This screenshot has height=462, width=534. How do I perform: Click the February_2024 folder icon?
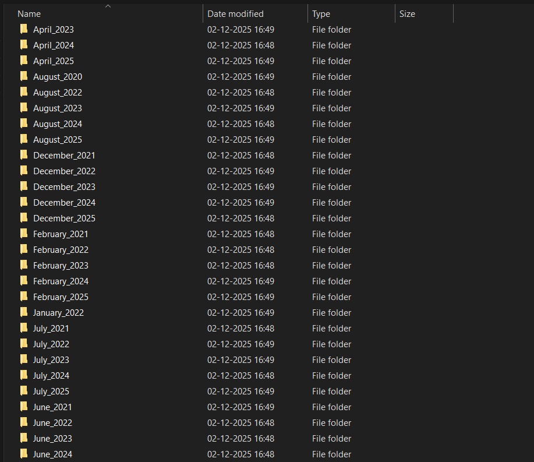click(24, 281)
